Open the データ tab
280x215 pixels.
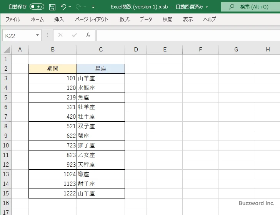(x=146, y=19)
